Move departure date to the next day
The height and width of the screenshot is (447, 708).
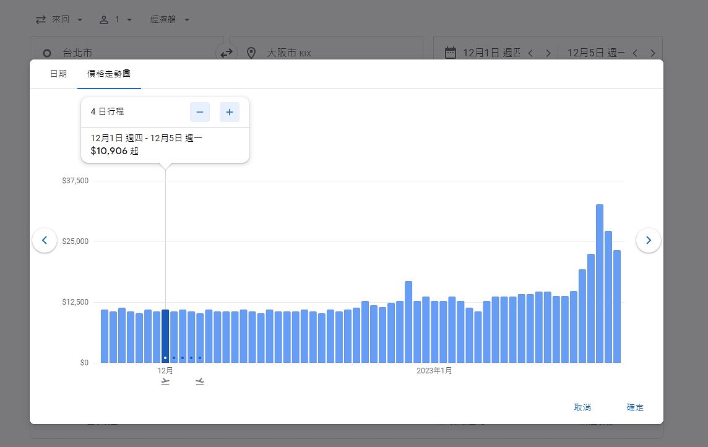pyautogui.click(x=548, y=53)
